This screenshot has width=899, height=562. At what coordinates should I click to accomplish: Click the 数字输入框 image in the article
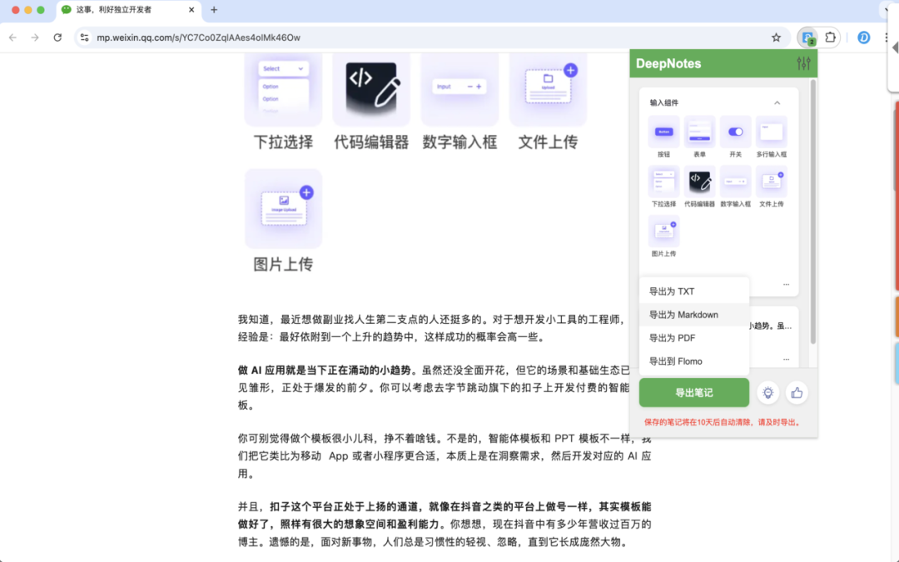click(459, 89)
